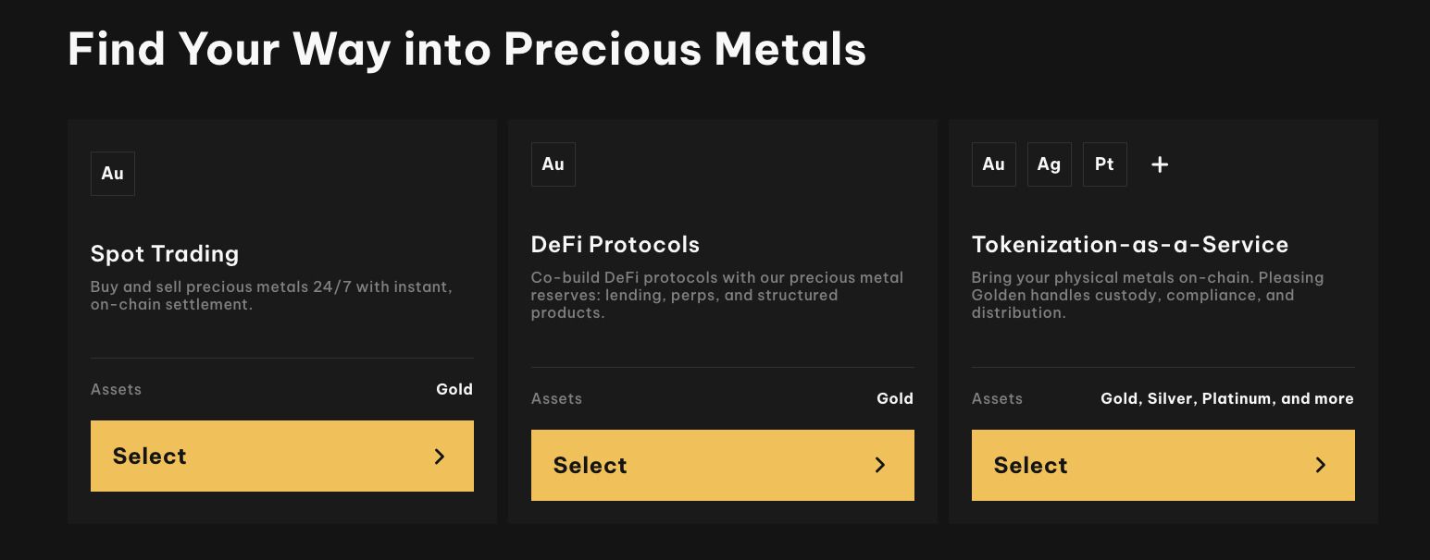
Task: Click the Gold asset value in DeFi Protocols
Action: 895,399
